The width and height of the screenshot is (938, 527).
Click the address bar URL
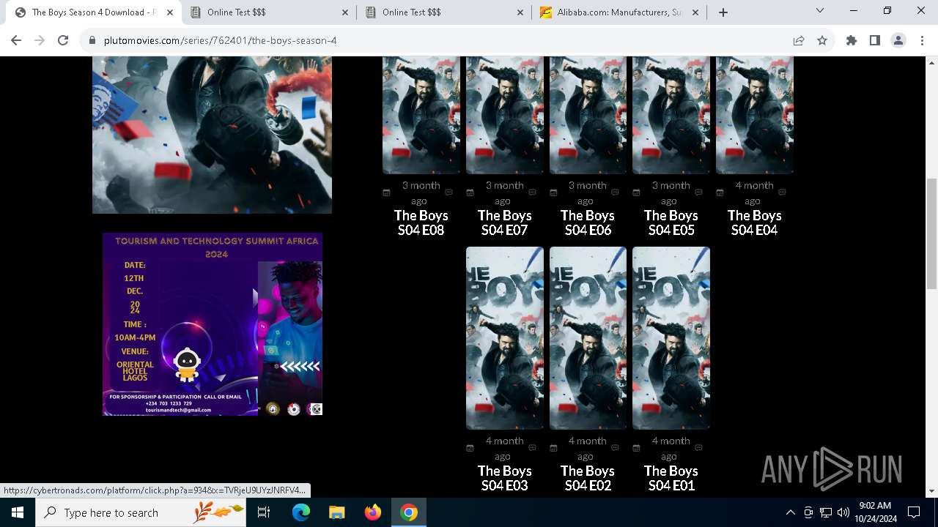pyautogui.click(x=220, y=40)
